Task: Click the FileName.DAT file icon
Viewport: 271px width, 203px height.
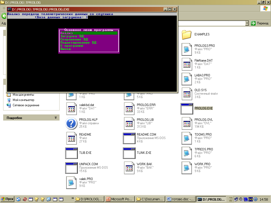Action: click(x=187, y=64)
